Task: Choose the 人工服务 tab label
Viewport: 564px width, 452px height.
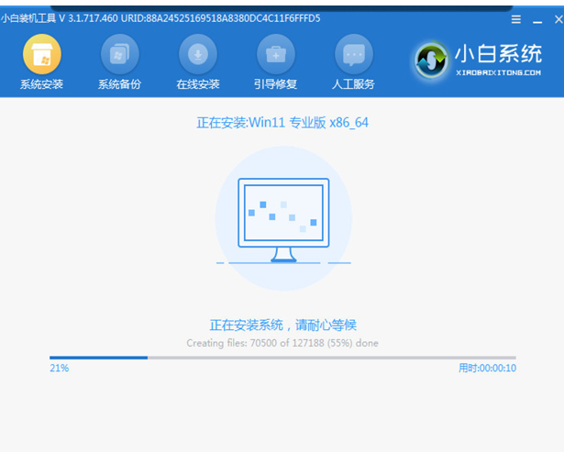Action: pyautogui.click(x=353, y=85)
